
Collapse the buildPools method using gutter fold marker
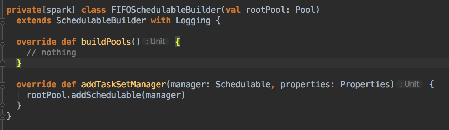[x=2, y=43]
